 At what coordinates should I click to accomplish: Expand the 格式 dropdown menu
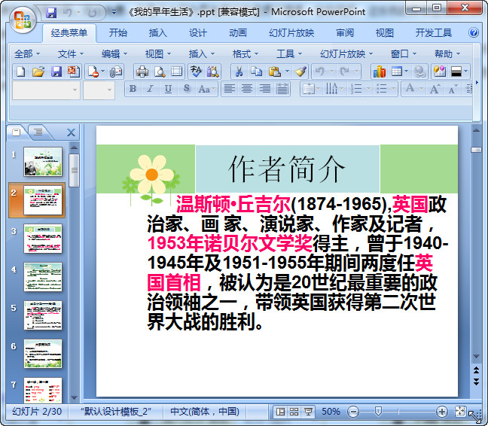(x=245, y=53)
